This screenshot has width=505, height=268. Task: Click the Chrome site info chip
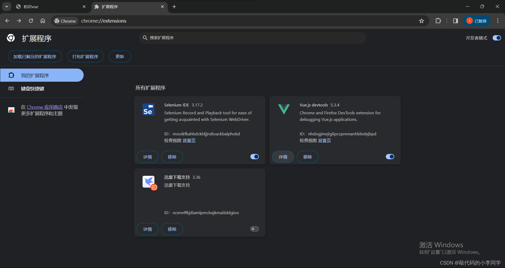point(65,21)
